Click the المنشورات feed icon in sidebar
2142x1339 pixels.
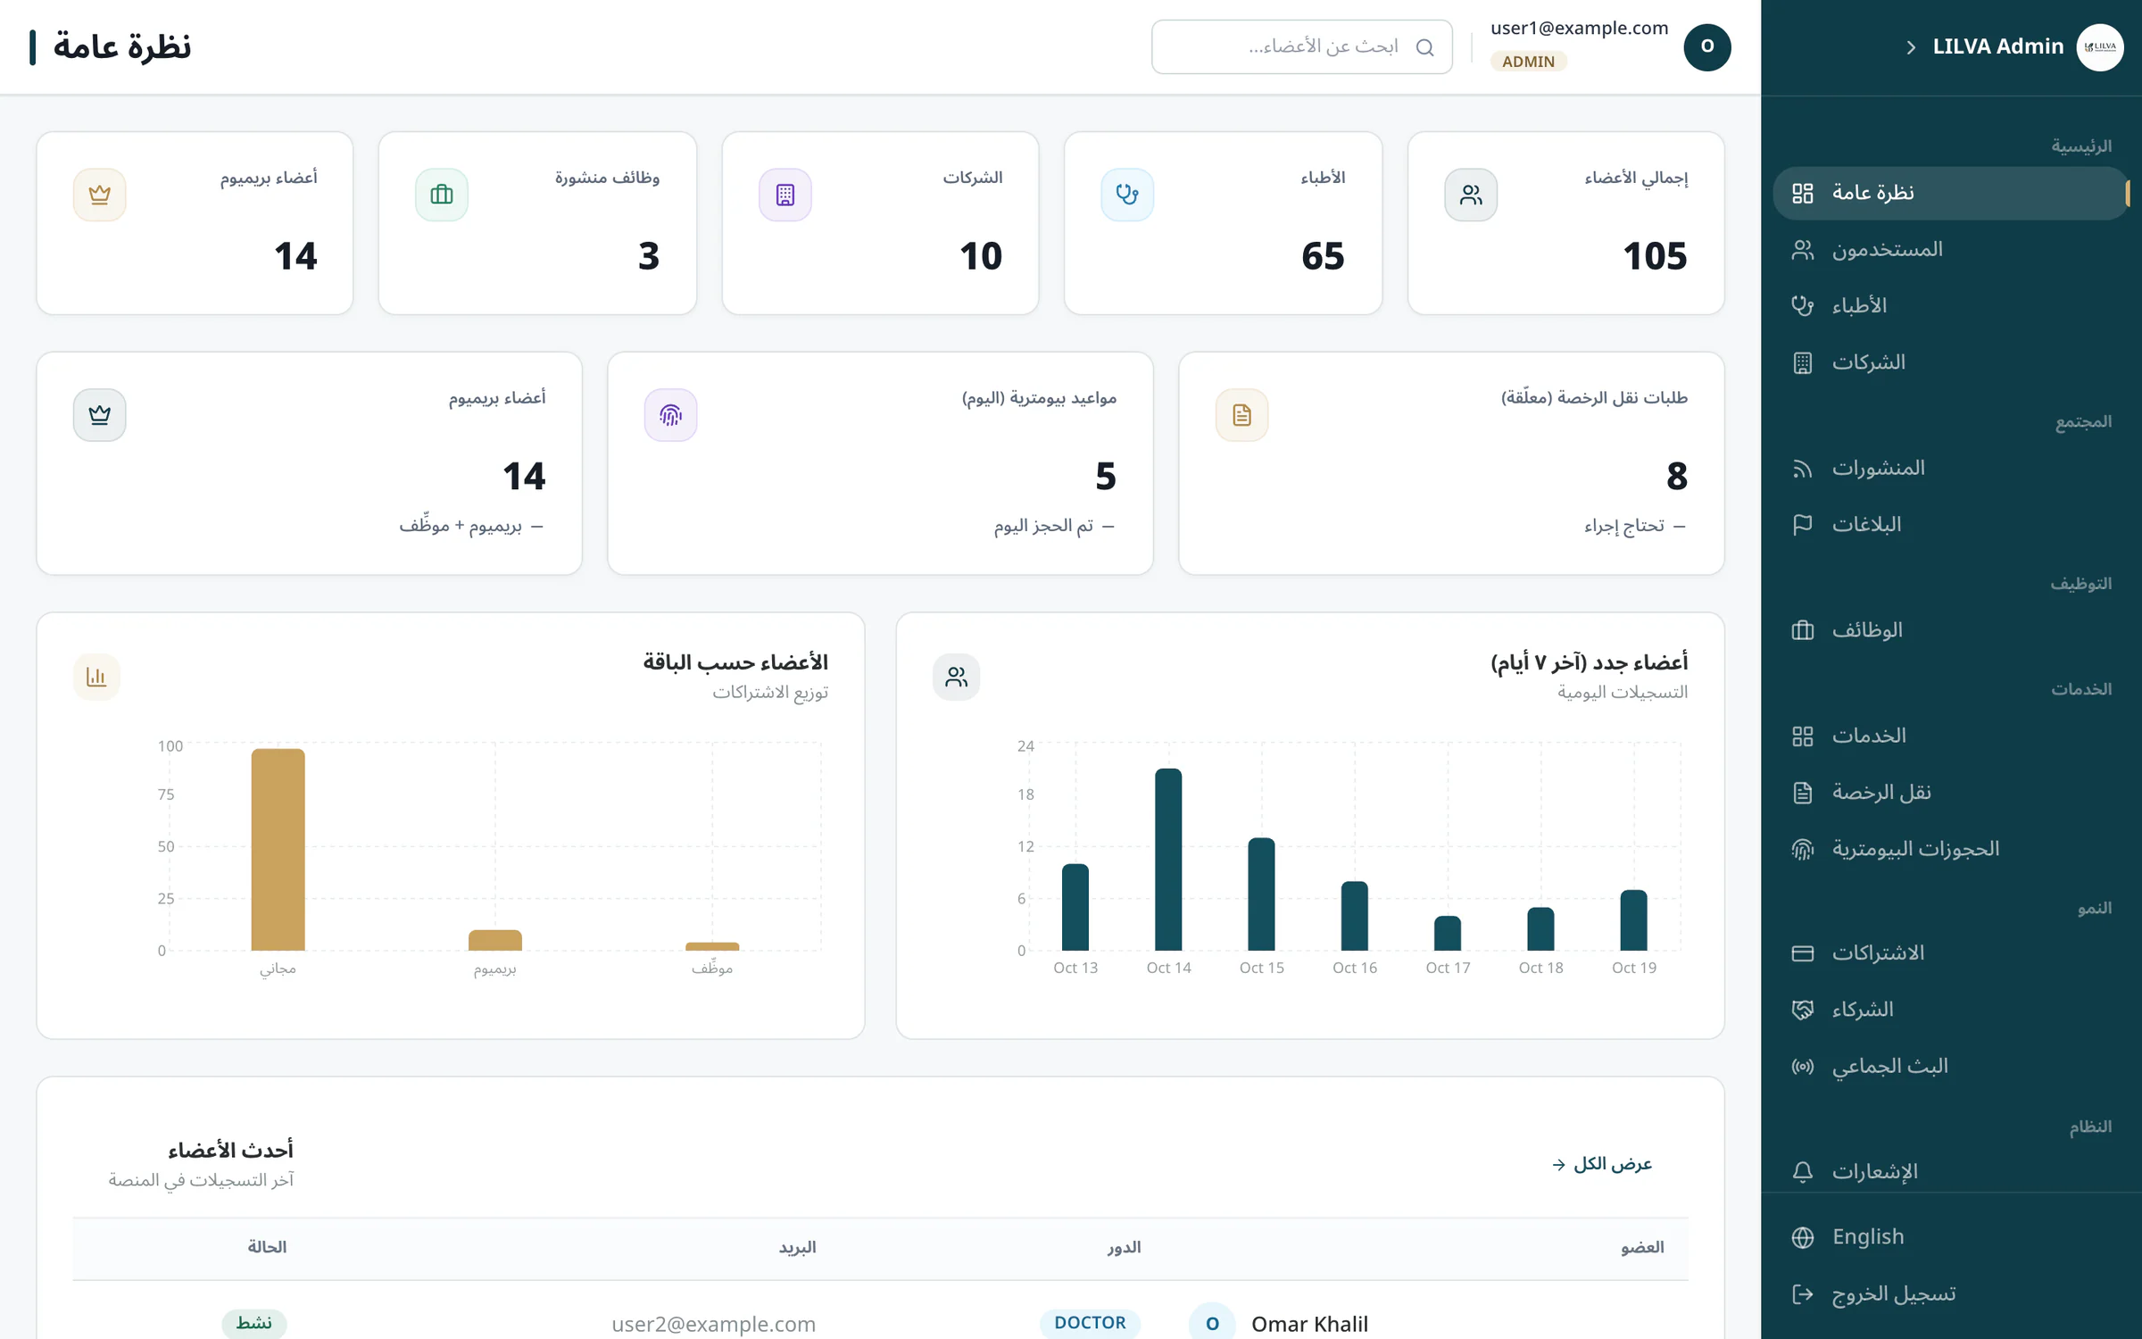(1802, 469)
